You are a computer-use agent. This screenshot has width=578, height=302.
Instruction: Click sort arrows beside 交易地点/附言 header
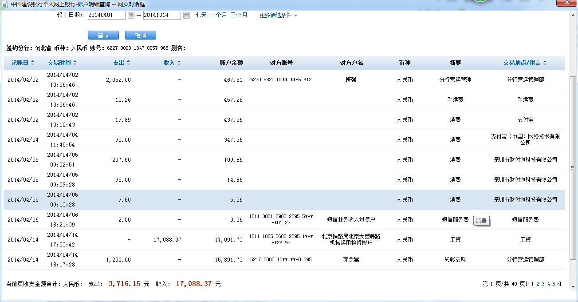545,63
